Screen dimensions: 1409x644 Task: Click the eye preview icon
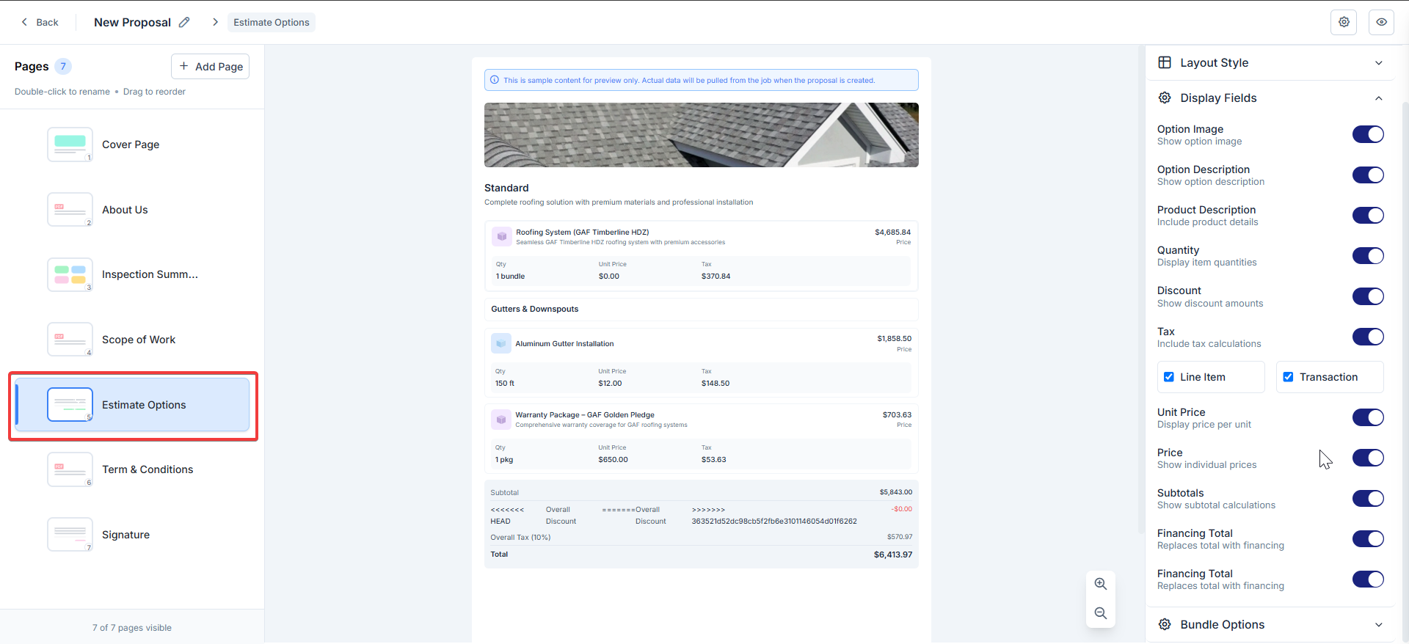click(x=1381, y=22)
